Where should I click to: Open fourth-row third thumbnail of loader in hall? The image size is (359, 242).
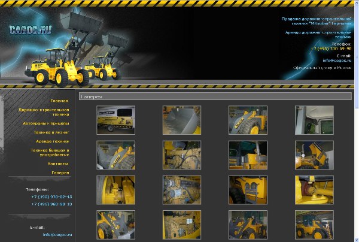pos(248,225)
